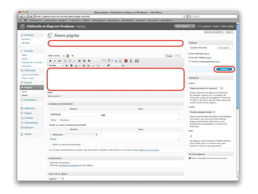Open the Editar páginas arrow menu

(x=193, y=26)
